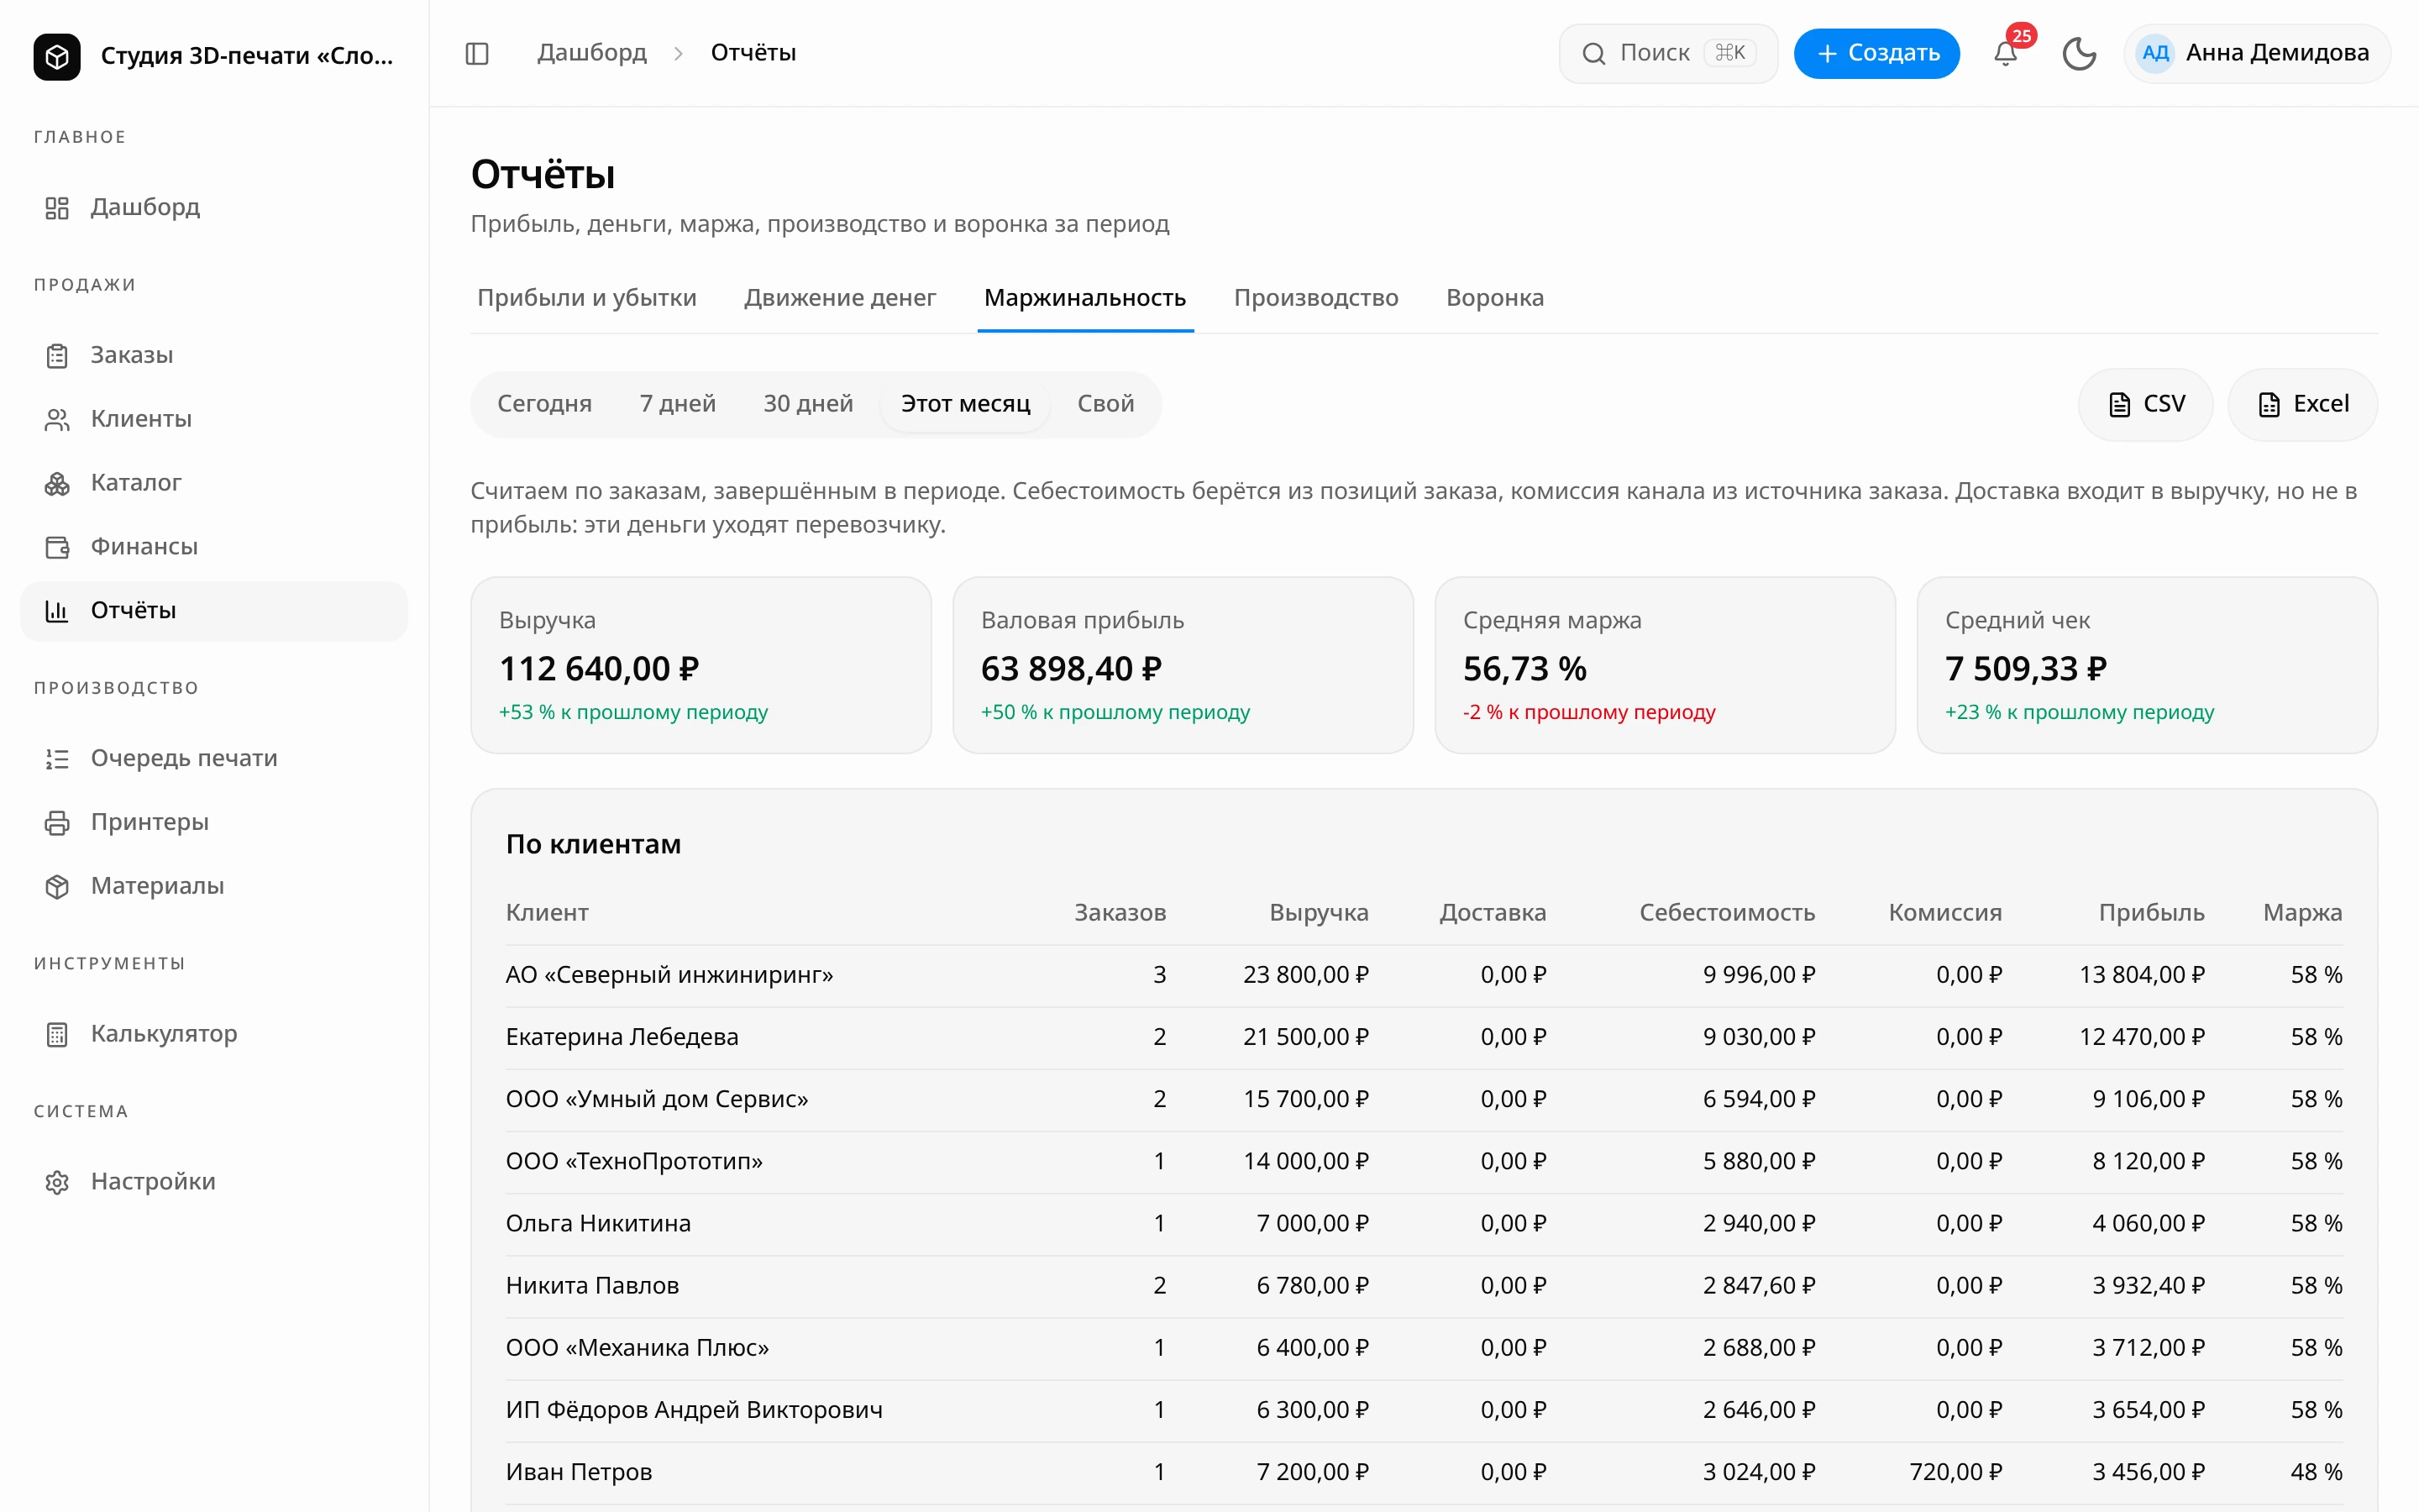Click the Отчёты bar chart icon
Viewport: 2419px width, 1512px height.
[57, 611]
